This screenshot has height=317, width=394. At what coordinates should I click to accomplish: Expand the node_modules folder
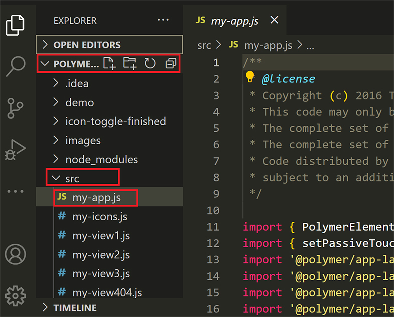click(110, 159)
